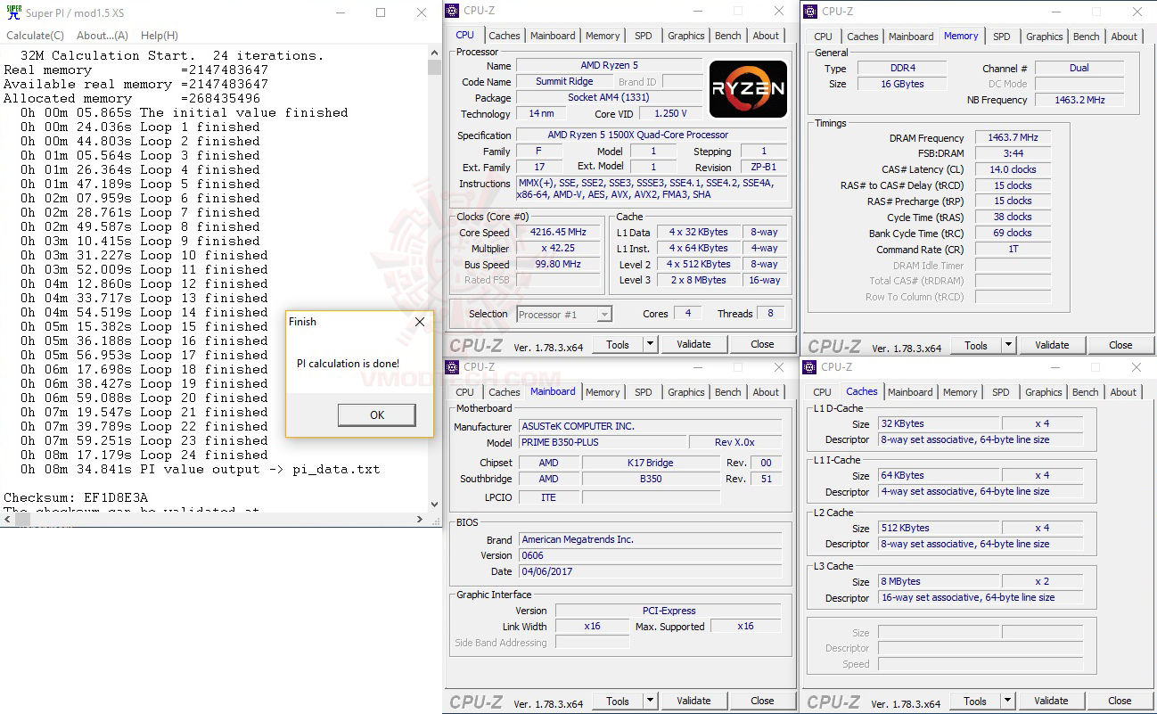
Task: Open the Tools dropdown in the Mainboard window
Action: click(x=650, y=700)
